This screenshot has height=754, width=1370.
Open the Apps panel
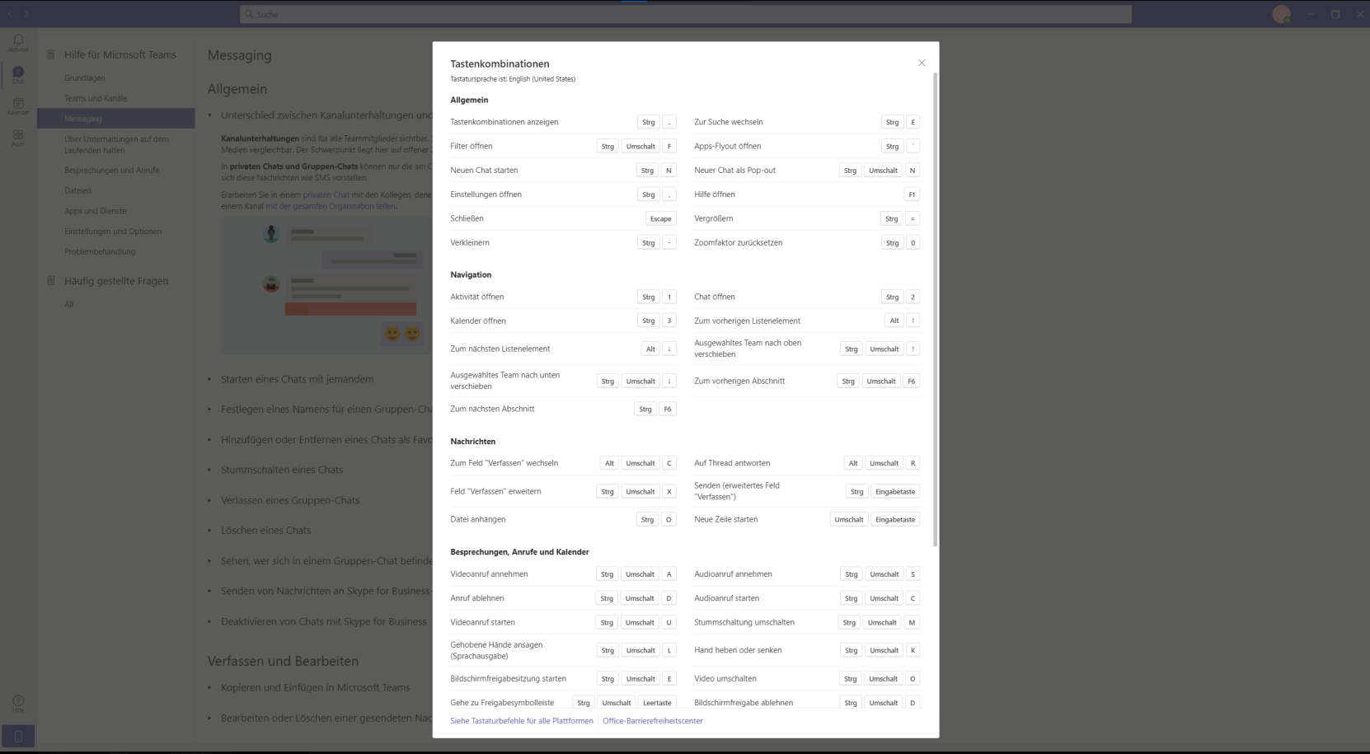point(17,137)
